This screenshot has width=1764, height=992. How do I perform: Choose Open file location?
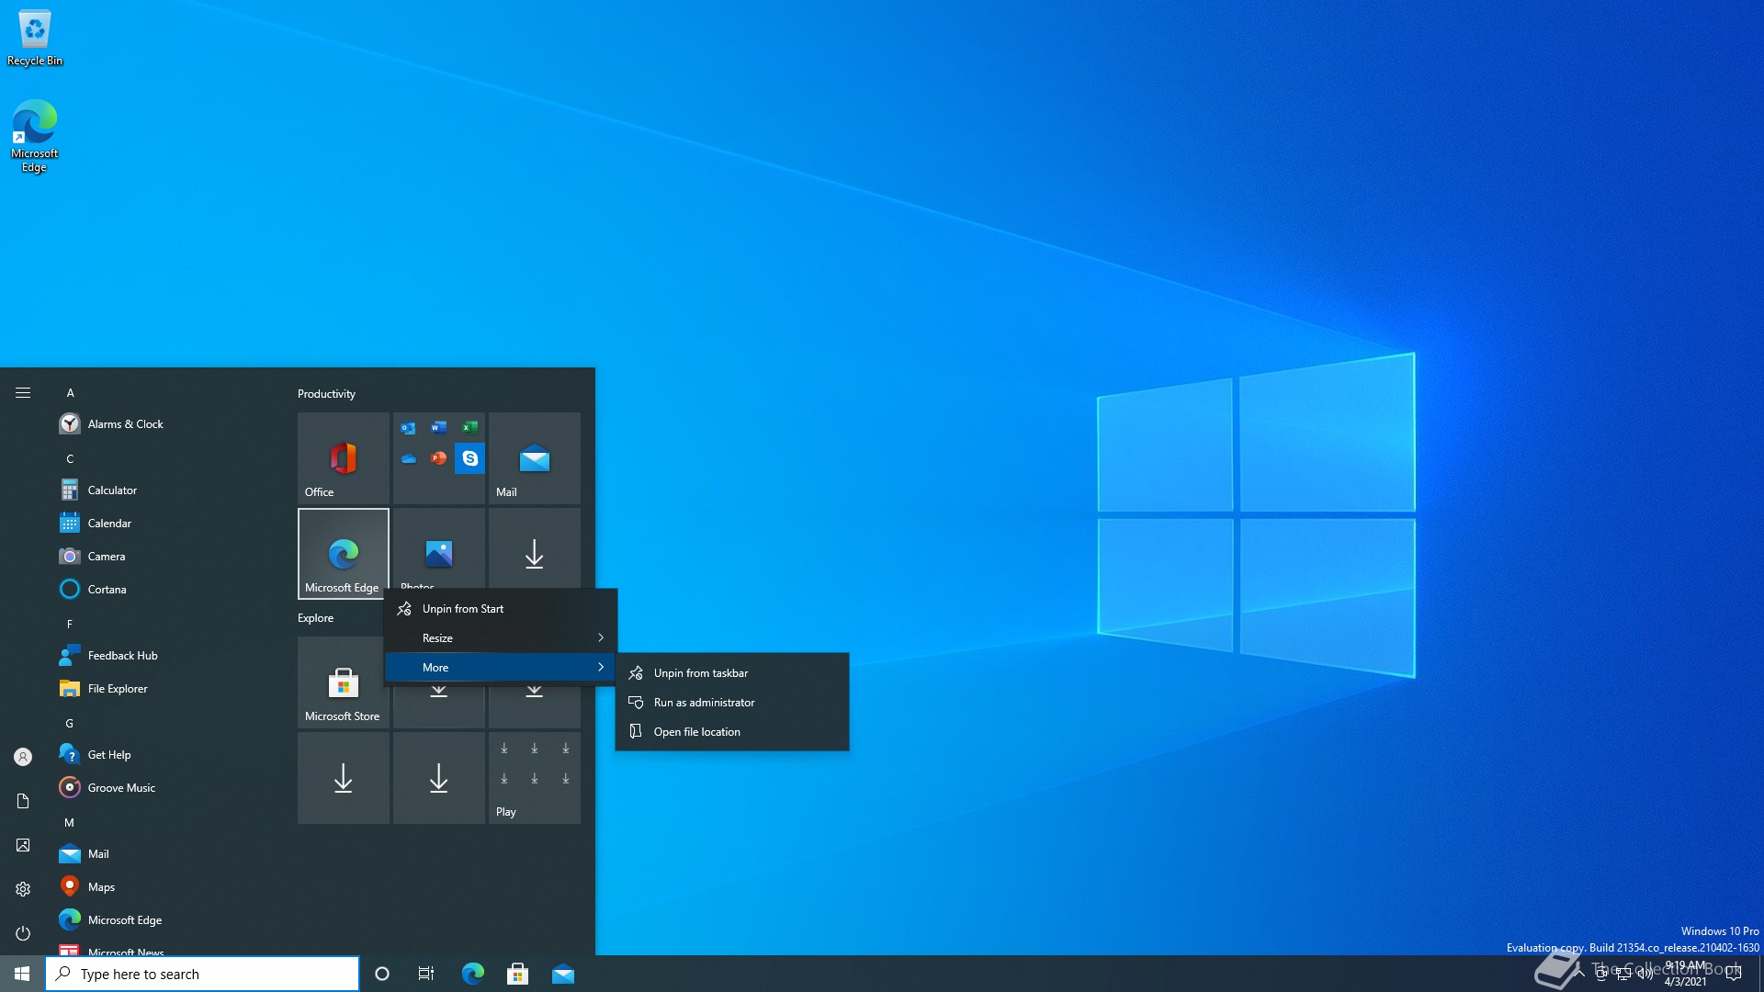click(732, 732)
